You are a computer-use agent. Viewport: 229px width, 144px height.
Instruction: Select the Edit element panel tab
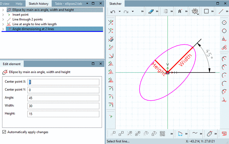12,64
